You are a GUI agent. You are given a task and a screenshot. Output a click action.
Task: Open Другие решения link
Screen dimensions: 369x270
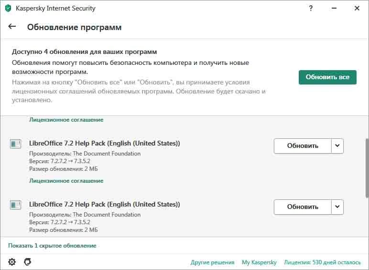(x=213, y=262)
